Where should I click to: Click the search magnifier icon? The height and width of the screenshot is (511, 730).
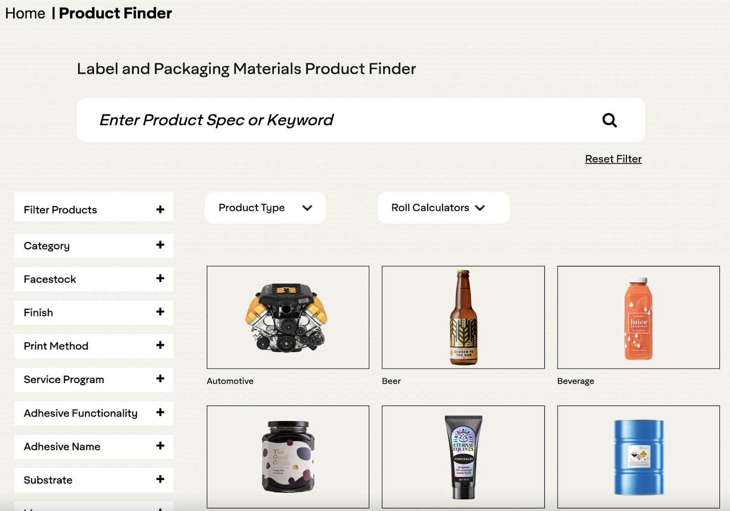[x=610, y=120]
